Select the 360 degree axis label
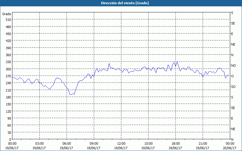242x151 pixels. pyautogui.click(x=8, y=55)
